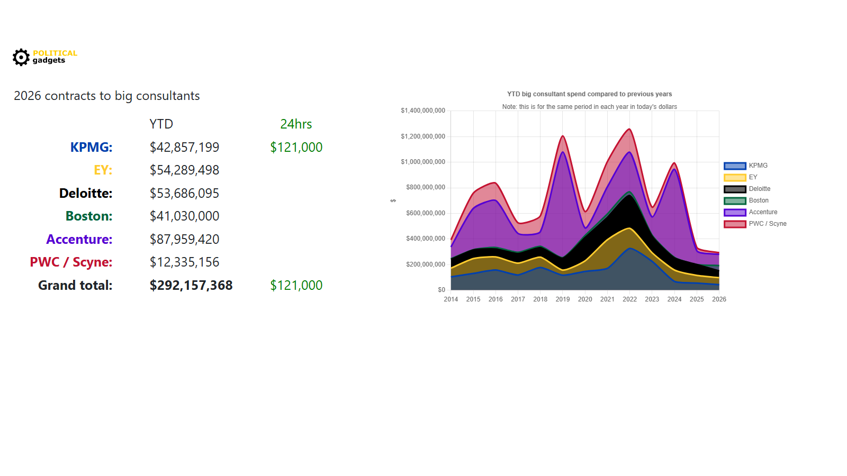
Task: Toggle Accenture legend color box
Action: pyautogui.click(x=735, y=213)
